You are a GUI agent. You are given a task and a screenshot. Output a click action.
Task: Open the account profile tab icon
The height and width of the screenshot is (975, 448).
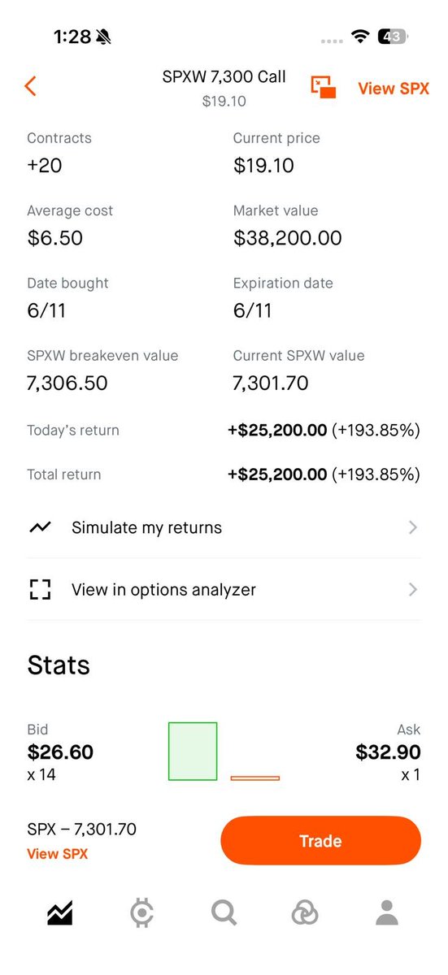click(x=387, y=913)
